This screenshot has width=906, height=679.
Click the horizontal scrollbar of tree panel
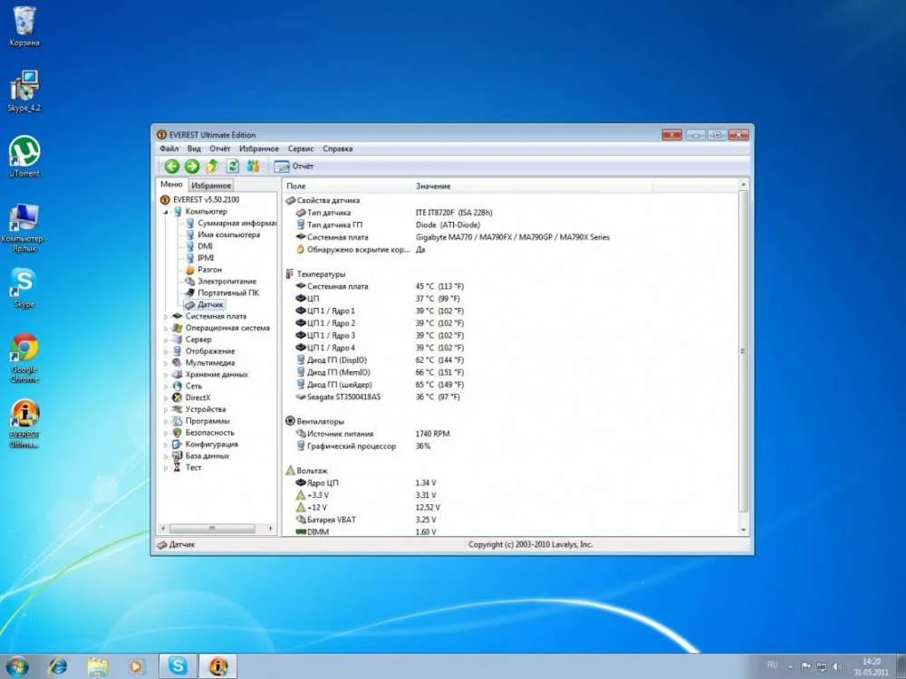[212, 529]
